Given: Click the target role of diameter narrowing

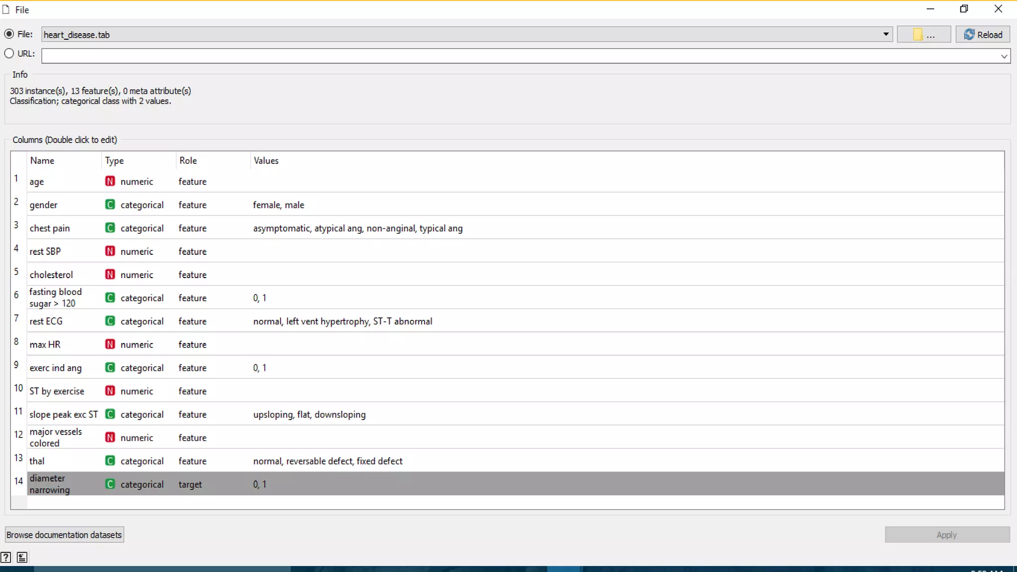Looking at the screenshot, I should 190,484.
